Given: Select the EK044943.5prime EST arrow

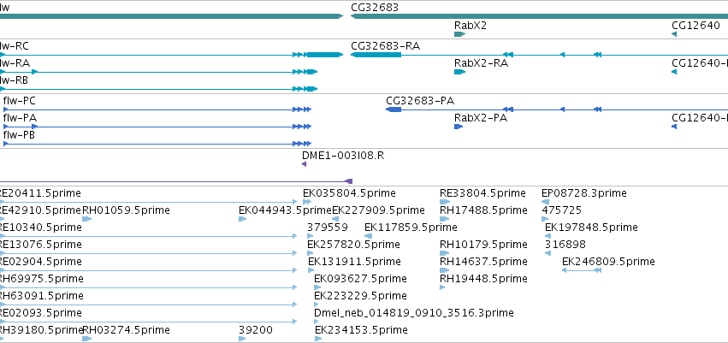Looking at the screenshot, I should click(x=242, y=219).
